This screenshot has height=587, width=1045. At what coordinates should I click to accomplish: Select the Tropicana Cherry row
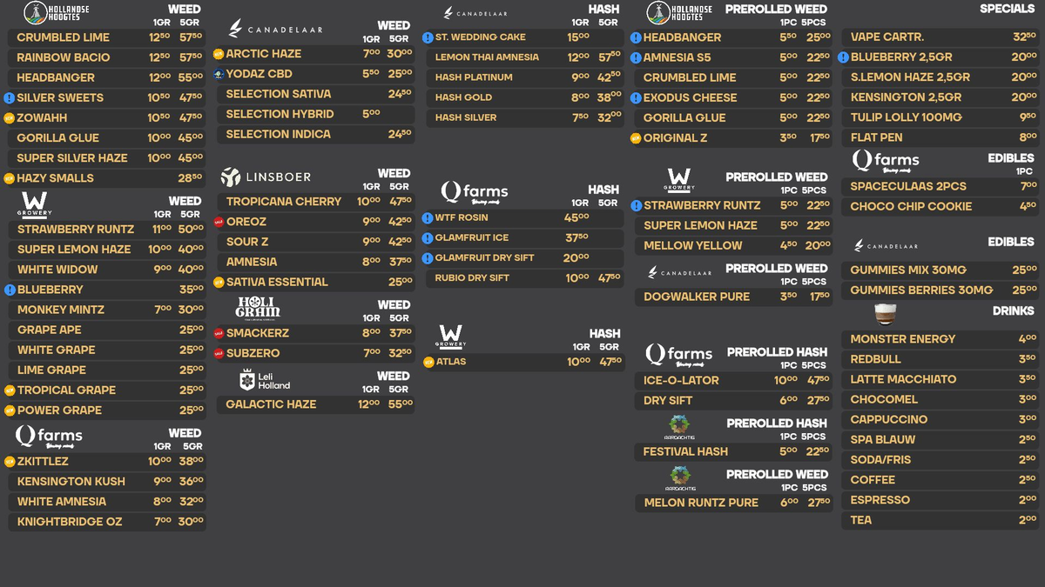[316, 202]
